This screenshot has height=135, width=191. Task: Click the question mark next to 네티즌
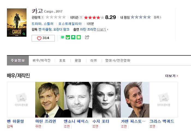tap(81, 17)
